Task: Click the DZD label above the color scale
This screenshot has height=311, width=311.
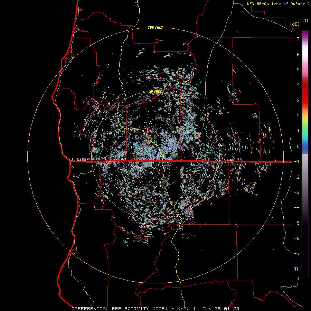Action: (304, 21)
